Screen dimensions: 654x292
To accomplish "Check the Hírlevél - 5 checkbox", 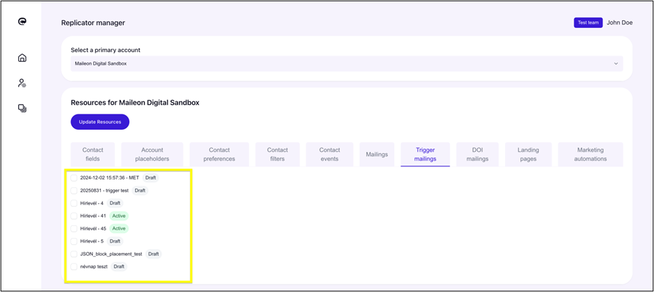I will [x=74, y=241].
